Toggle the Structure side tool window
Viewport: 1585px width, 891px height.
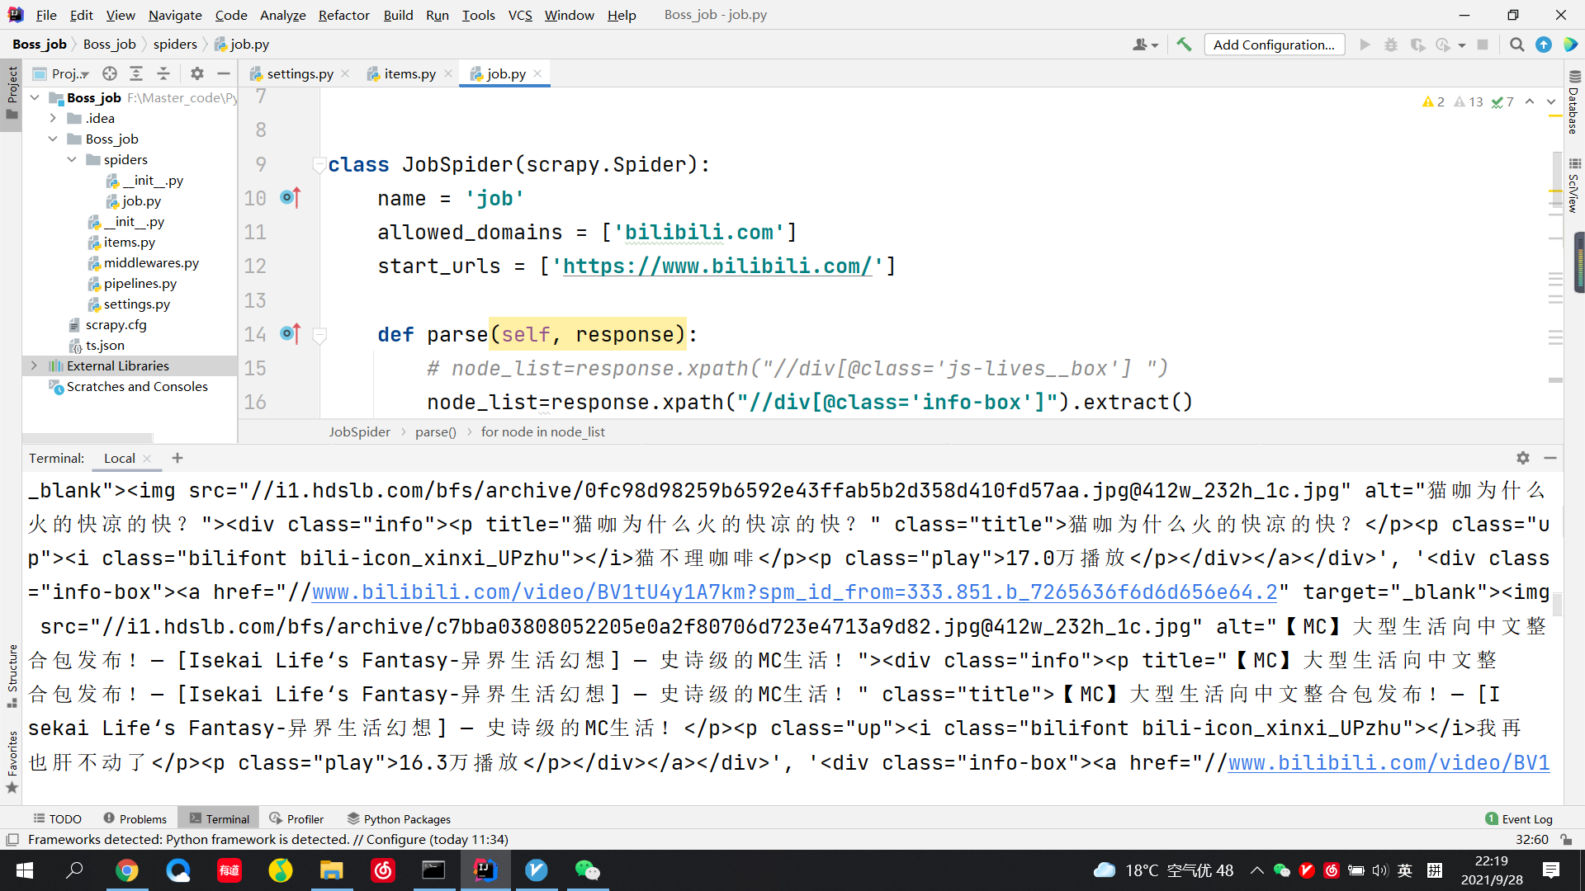(12, 672)
